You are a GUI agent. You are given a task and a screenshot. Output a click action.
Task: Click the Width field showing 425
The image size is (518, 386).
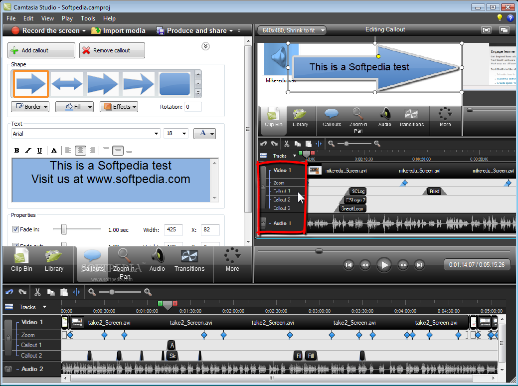point(173,230)
